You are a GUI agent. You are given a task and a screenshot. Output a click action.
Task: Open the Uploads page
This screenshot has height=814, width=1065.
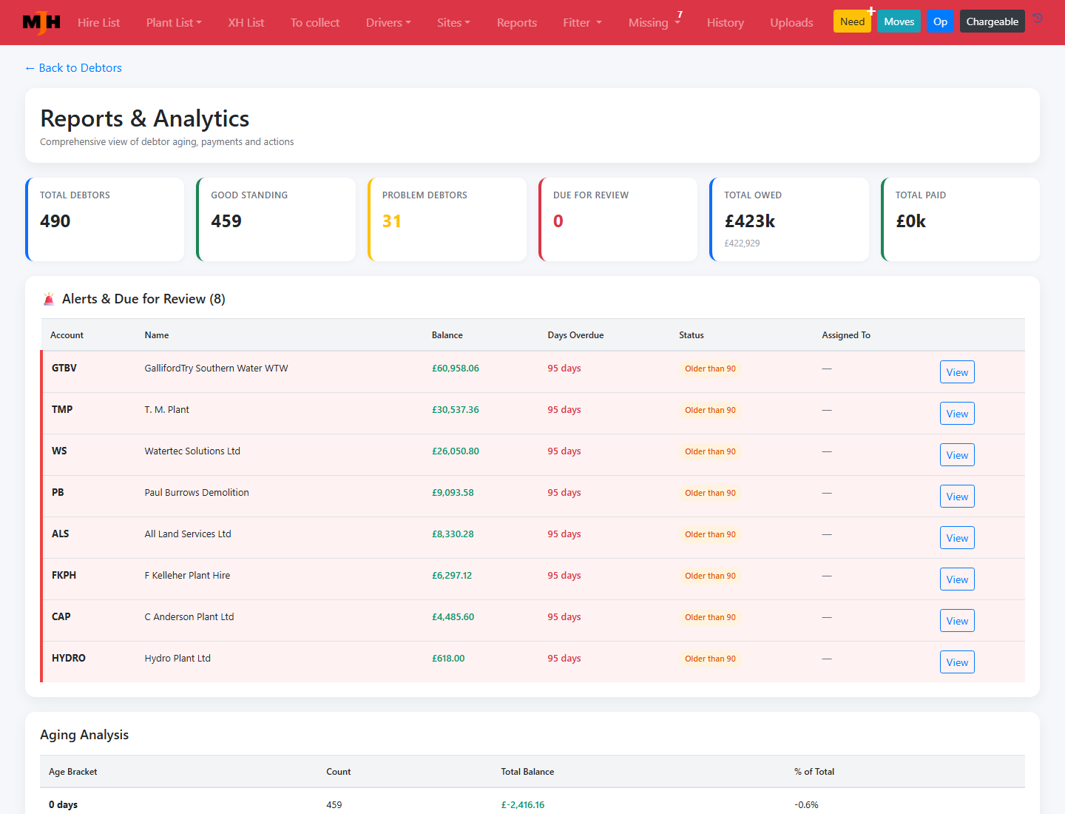point(791,22)
